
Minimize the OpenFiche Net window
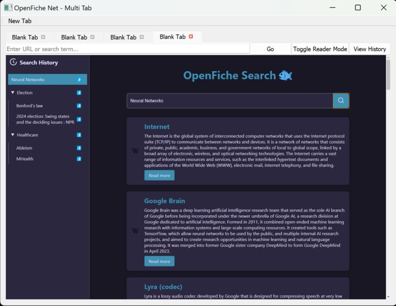[x=332, y=7]
